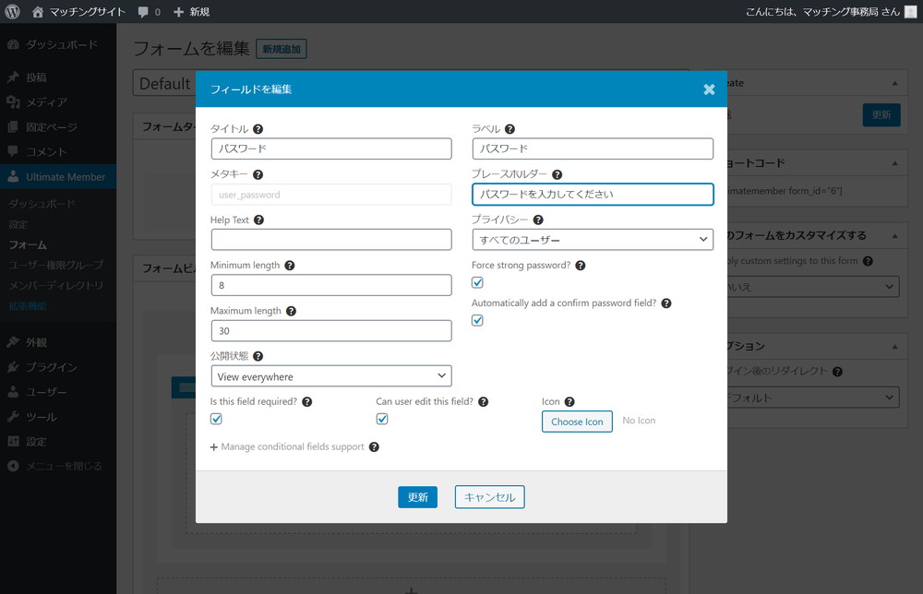Click help icon next to Help Text
Image resolution: width=923 pixels, height=594 pixels.
click(259, 220)
